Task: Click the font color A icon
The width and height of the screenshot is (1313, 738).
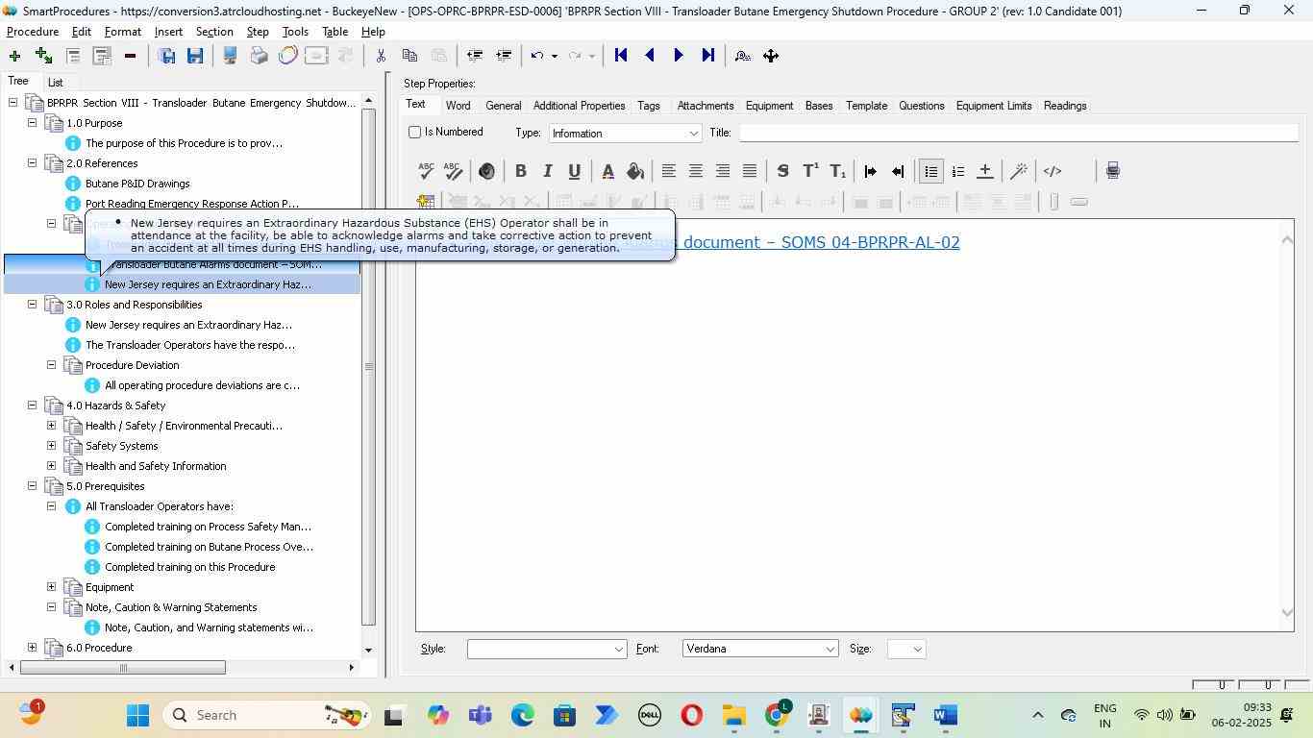Action: (x=607, y=171)
